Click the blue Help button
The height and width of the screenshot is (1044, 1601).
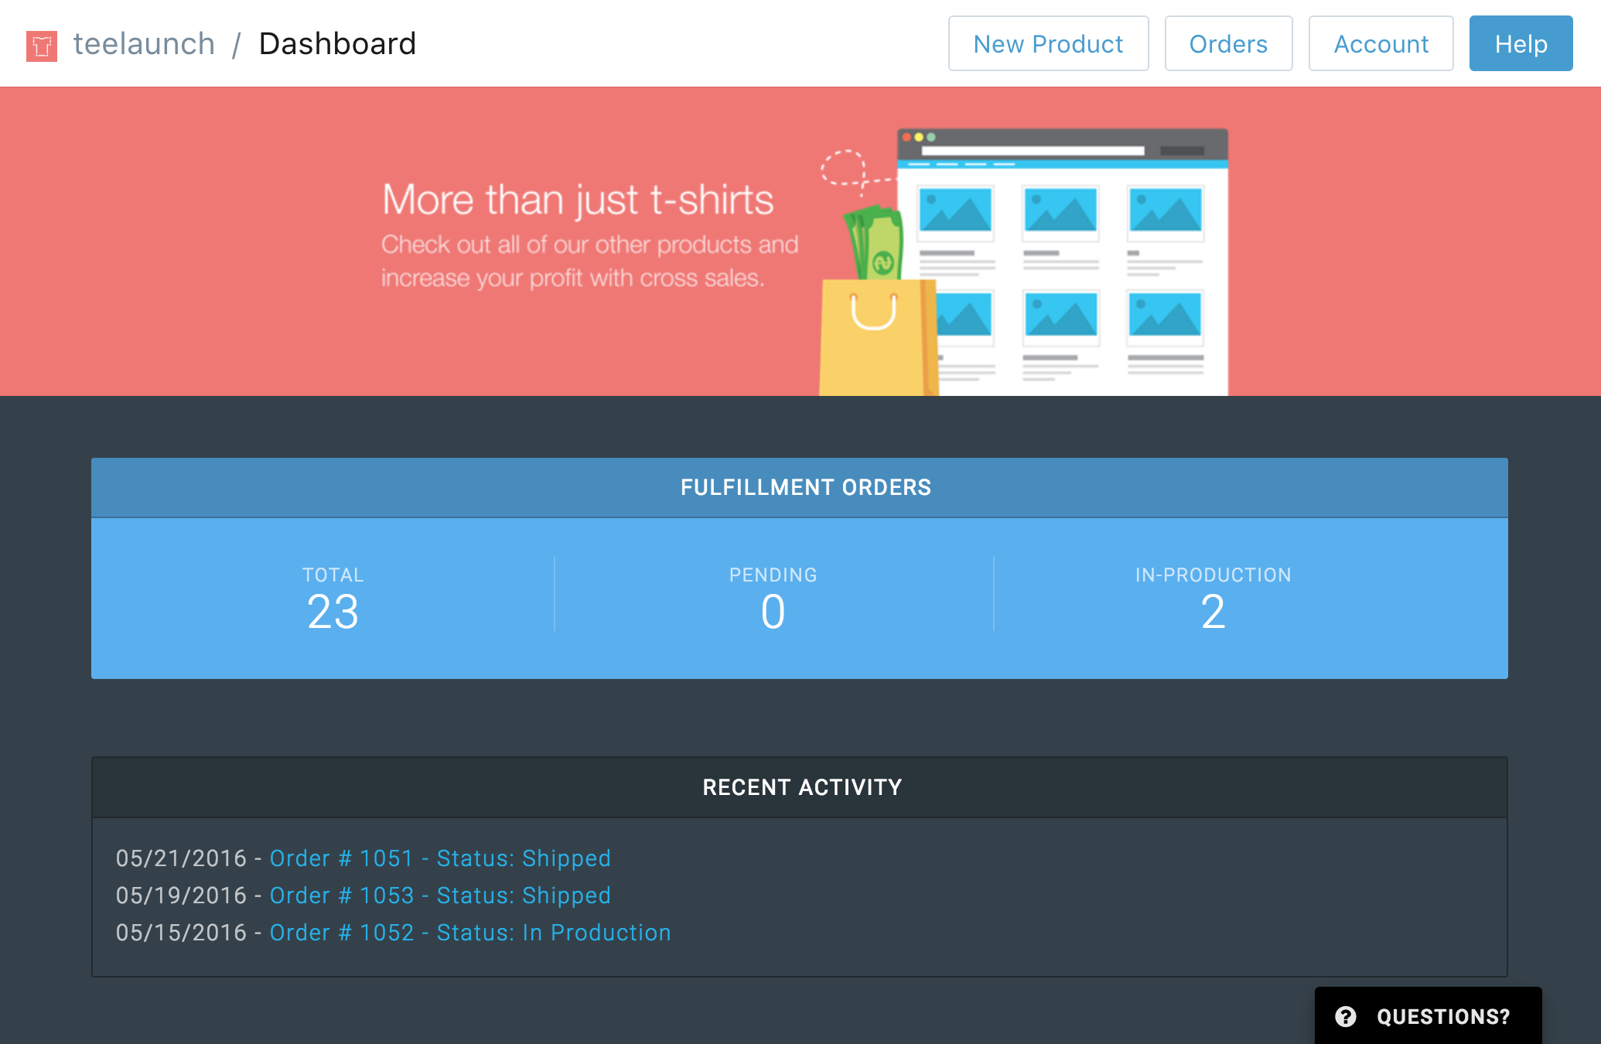1521,44
